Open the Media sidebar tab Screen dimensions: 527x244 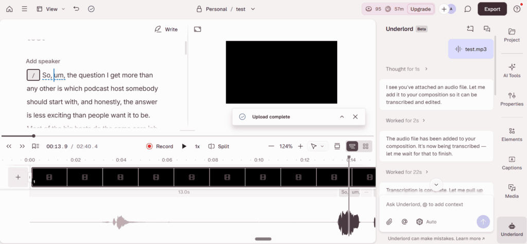click(x=512, y=191)
